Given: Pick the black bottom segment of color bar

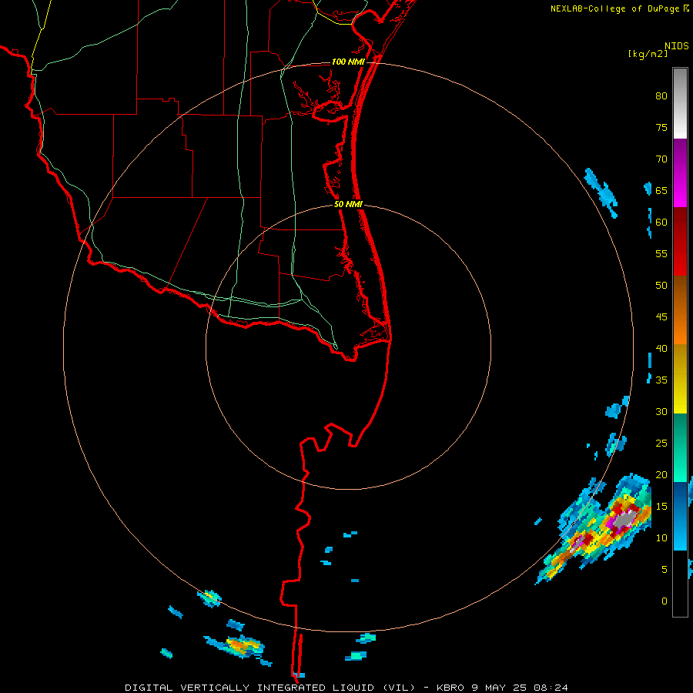Looking at the screenshot, I should click(x=680, y=583).
